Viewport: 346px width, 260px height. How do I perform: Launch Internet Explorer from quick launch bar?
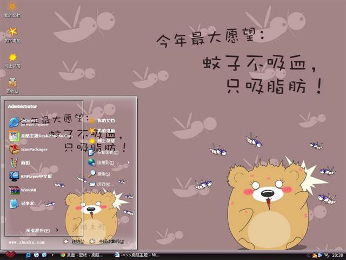click(x=29, y=255)
